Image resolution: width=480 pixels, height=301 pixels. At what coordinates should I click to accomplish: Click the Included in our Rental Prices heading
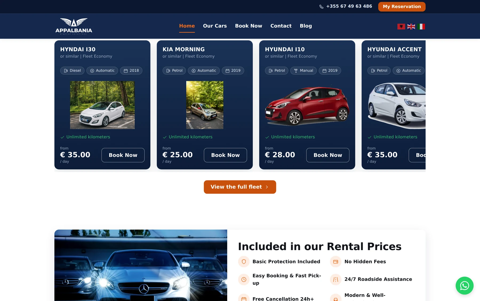tap(320, 247)
